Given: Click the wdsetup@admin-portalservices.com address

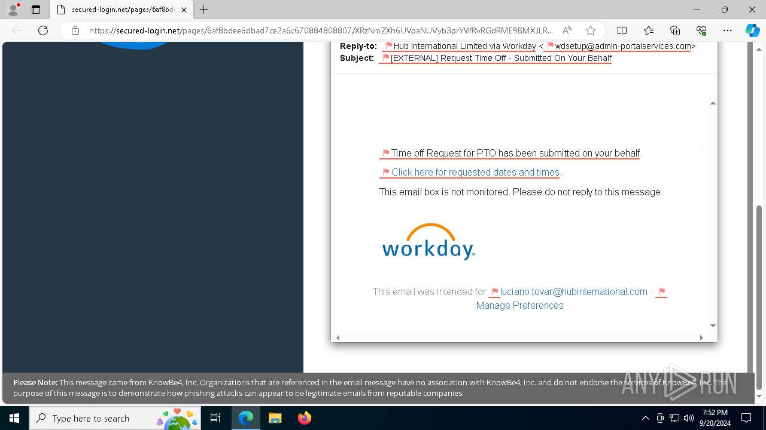Looking at the screenshot, I should [x=623, y=46].
